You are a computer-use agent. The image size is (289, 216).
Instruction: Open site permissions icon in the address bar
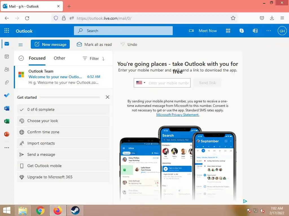point(72,18)
